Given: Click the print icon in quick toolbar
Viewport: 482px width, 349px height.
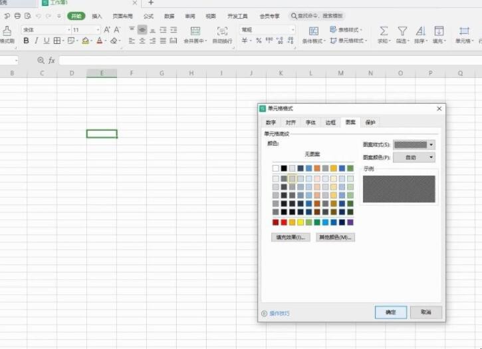Looking at the screenshot, I should click(x=17, y=16).
